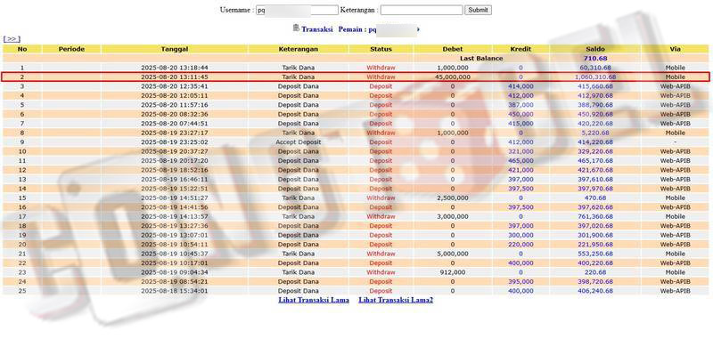Select the Accept Deposit row entry
The image size is (713, 339).
pos(298,142)
